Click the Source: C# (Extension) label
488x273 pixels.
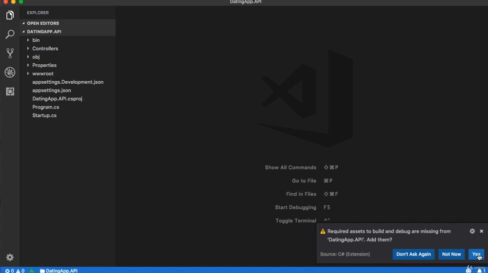click(345, 254)
